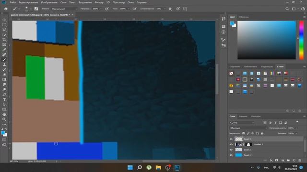
Task: Select the Rectangle shape tool
Action: pyautogui.click(x=4, y=109)
